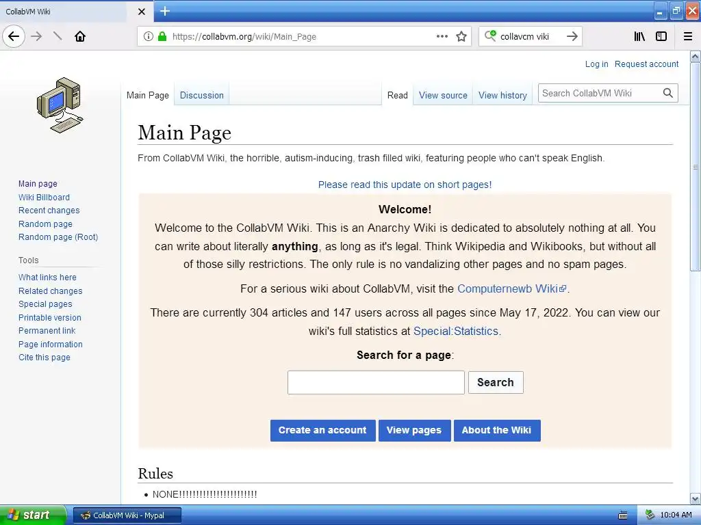Click the safely remove hardware tray icon
The image size is (701, 525).
coord(650,515)
